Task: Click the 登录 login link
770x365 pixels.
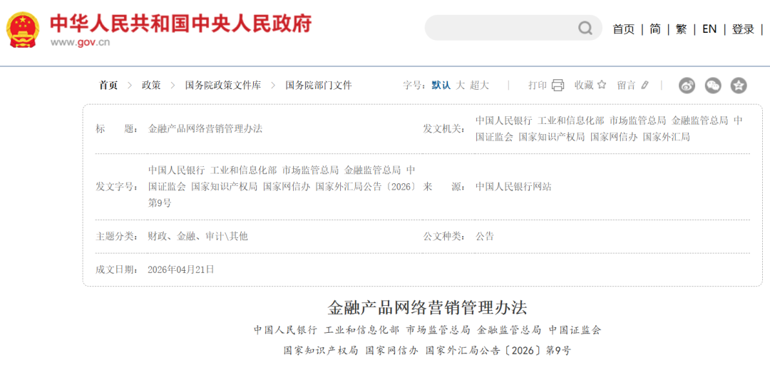Action: pos(743,29)
